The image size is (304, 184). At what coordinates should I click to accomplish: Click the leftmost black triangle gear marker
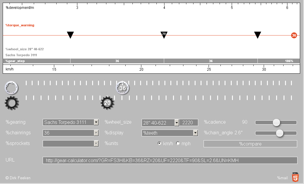coord(70,35)
